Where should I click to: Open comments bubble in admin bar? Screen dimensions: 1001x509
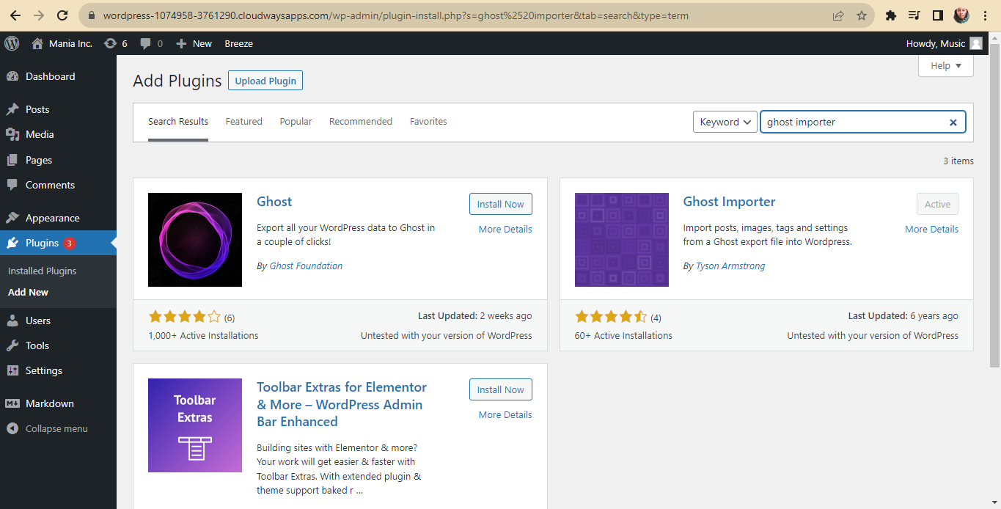151,43
